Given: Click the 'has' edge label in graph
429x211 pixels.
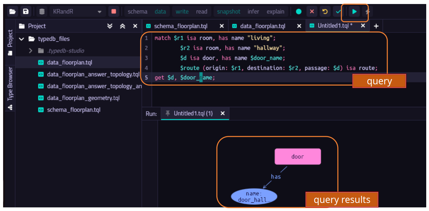Looking at the screenshot, I should (276, 177).
